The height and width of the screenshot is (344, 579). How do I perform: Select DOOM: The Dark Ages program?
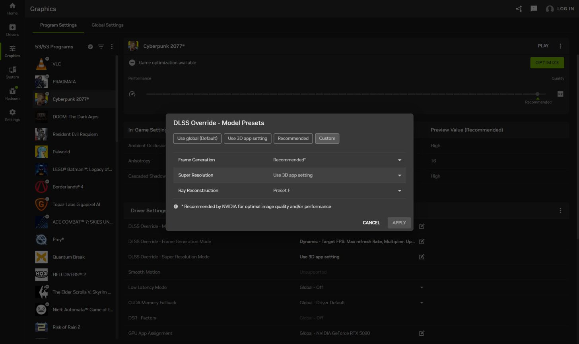[x=74, y=117]
